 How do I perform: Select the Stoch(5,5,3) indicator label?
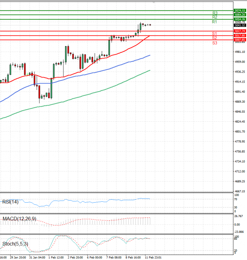click(15, 244)
